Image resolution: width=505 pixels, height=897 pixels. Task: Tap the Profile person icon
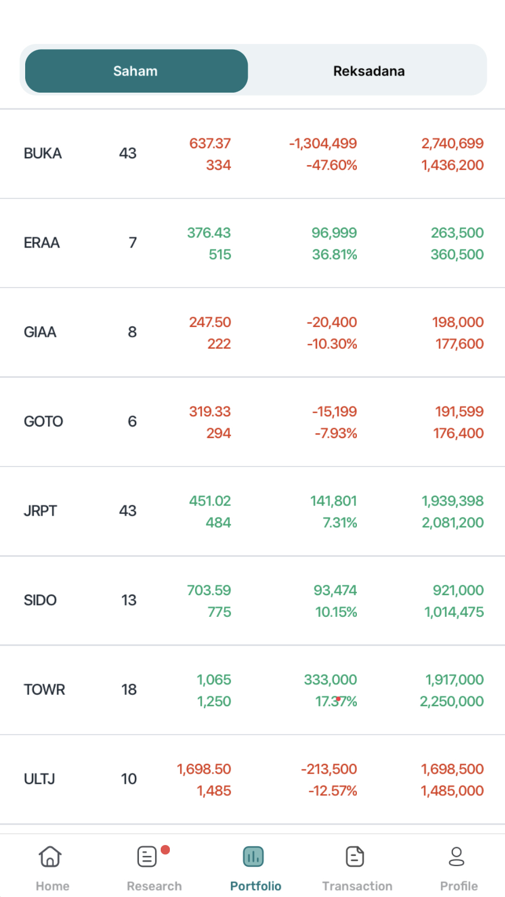pyautogui.click(x=456, y=856)
